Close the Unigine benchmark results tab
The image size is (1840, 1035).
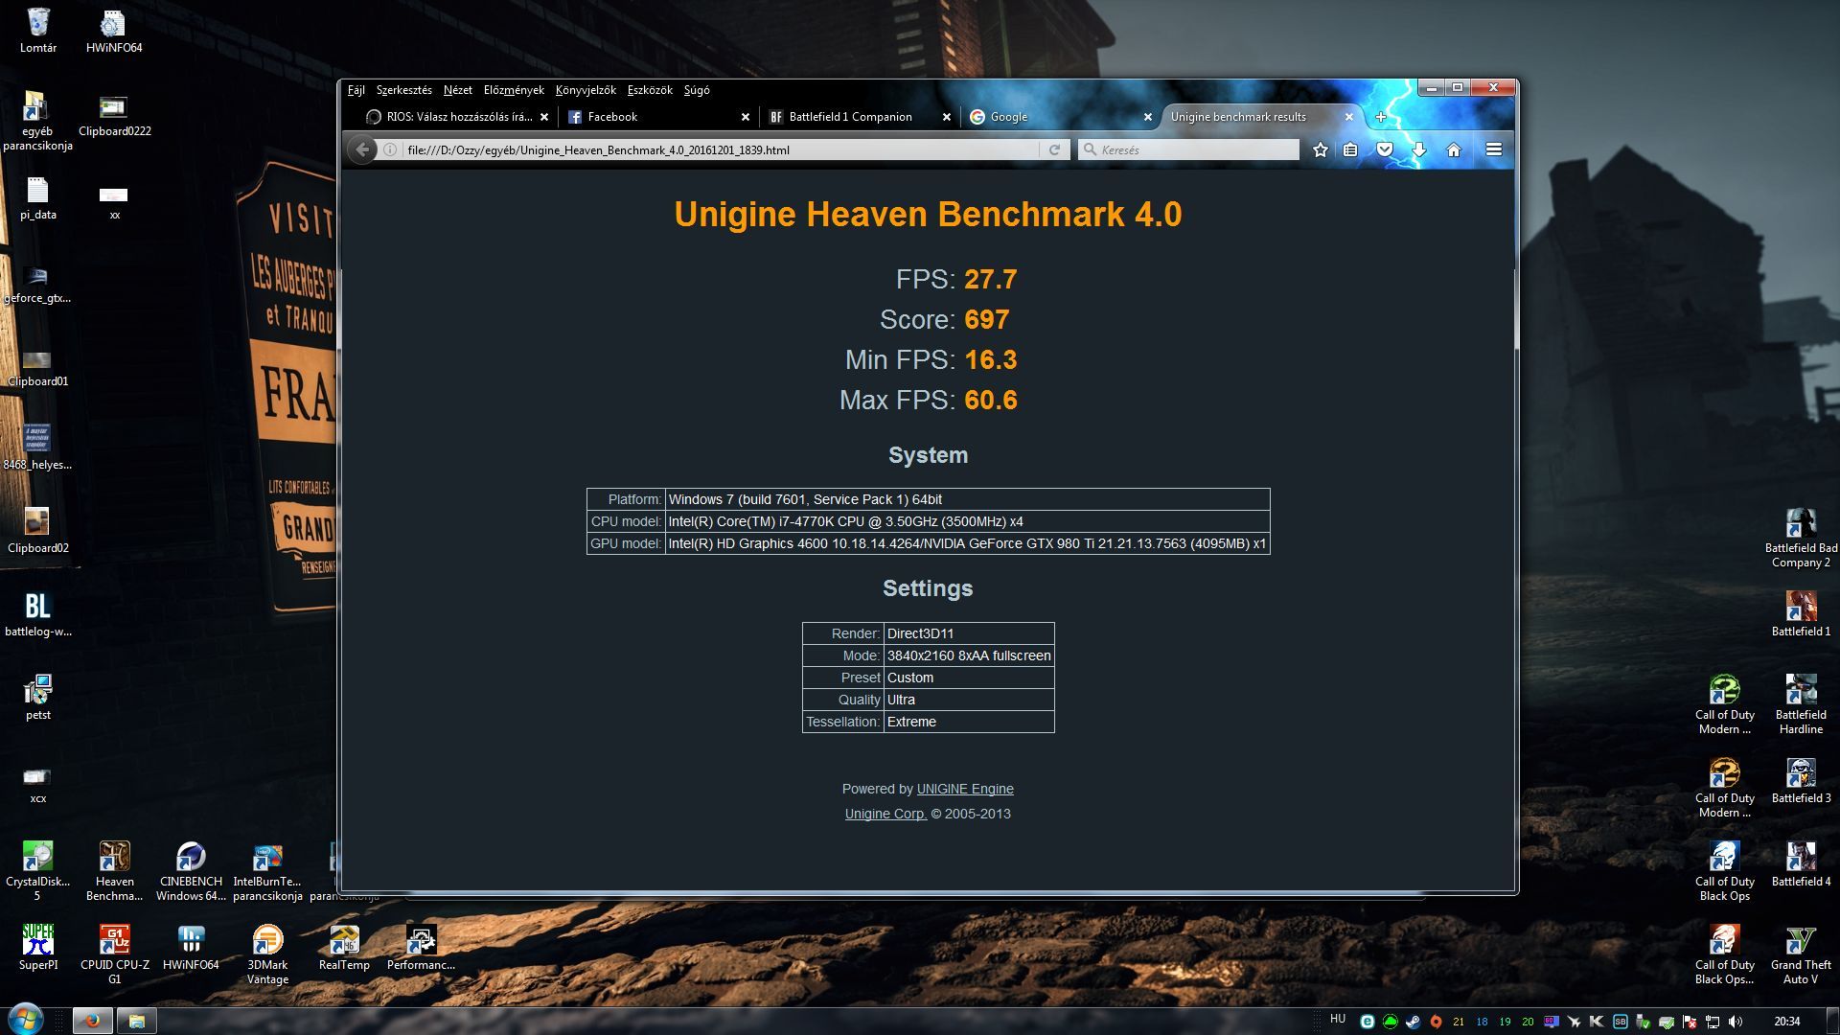1349,117
